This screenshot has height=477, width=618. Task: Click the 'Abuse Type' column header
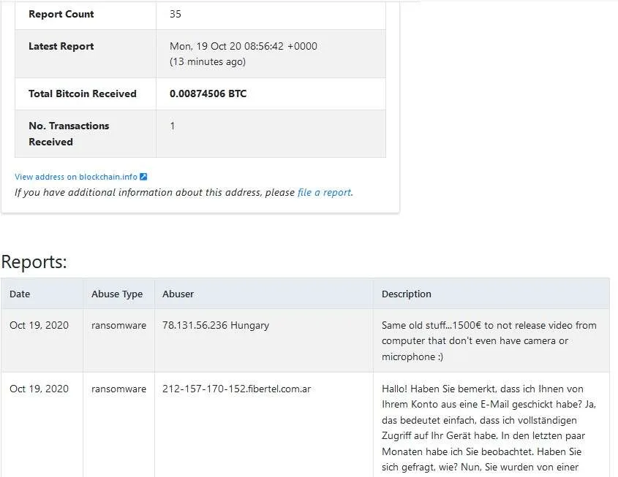tap(117, 294)
